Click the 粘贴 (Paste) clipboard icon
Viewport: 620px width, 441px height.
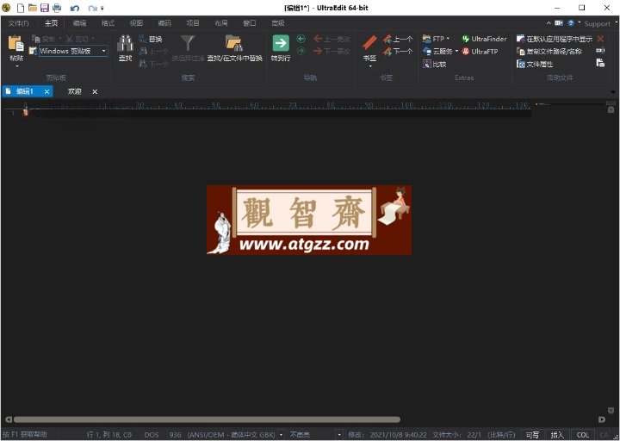click(x=16, y=44)
